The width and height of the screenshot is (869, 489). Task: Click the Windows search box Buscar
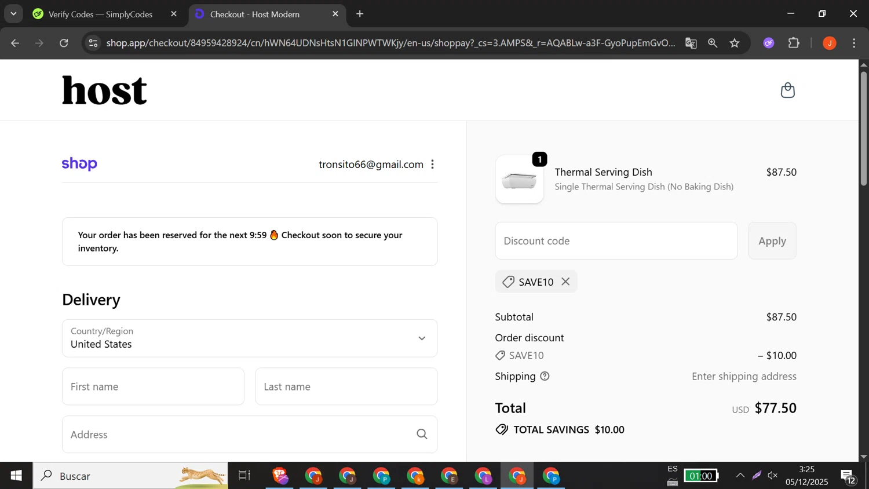(x=130, y=476)
